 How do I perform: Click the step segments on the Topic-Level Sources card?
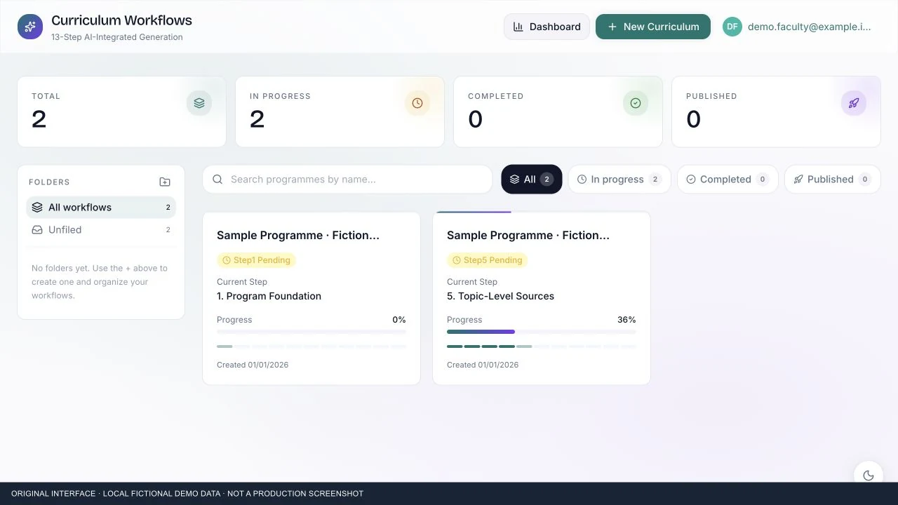click(x=542, y=346)
